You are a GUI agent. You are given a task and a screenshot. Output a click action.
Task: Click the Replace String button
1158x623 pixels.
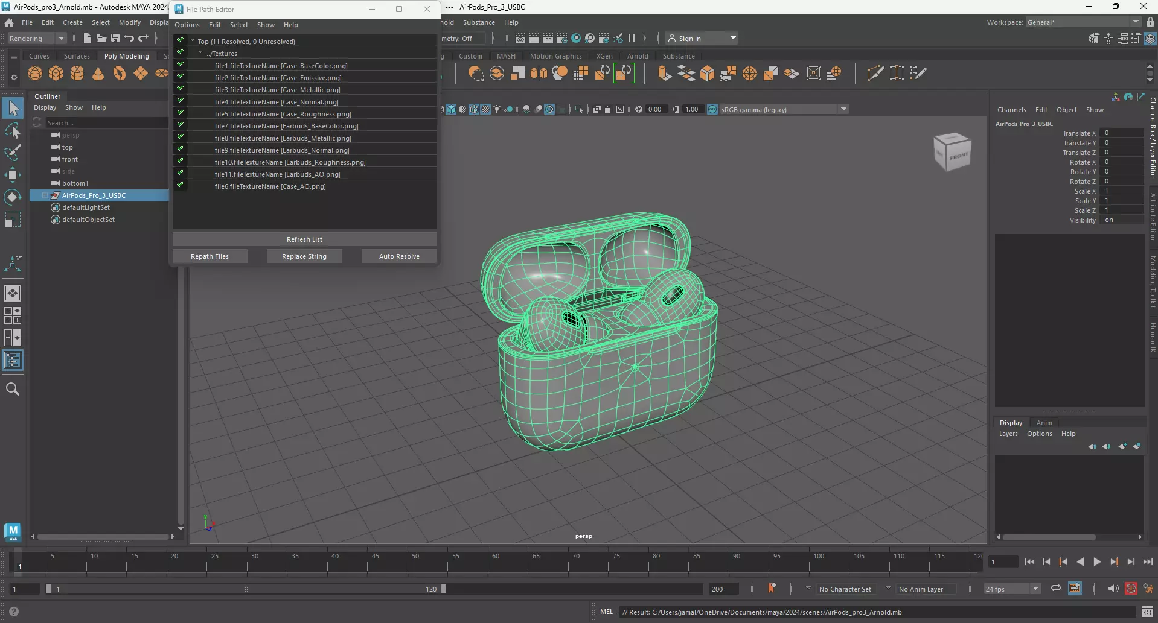pos(304,256)
